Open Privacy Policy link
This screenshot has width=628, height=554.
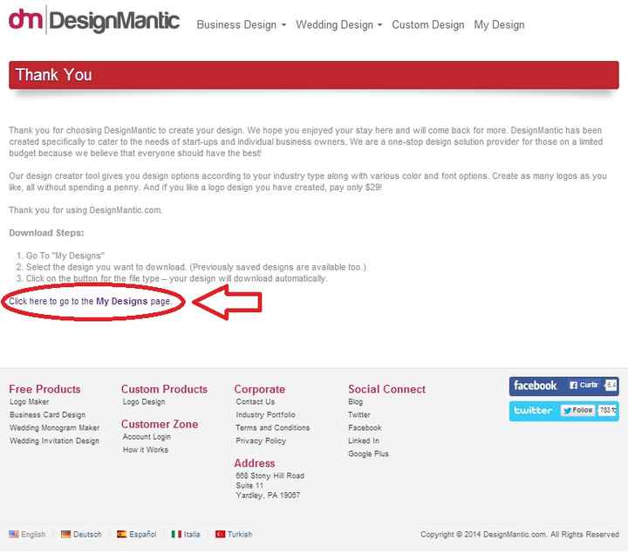click(x=261, y=441)
